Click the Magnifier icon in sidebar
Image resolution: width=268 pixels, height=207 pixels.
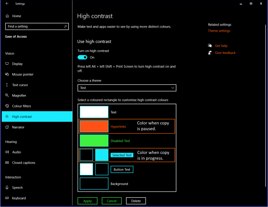(7, 95)
